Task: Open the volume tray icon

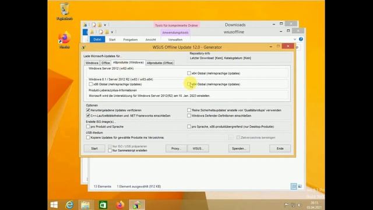Action: coord(299,205)
